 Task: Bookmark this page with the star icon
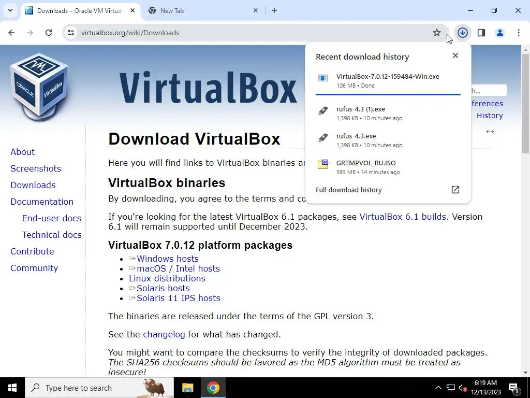coord(437,33)
